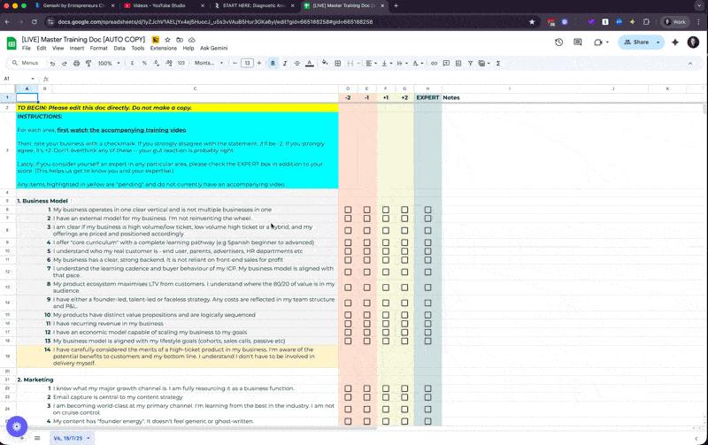Viewport: 708px width, 445px height.
Task: Open Gemini sparkle side panel
Action: pyautogui.click(x=675, y=42)
